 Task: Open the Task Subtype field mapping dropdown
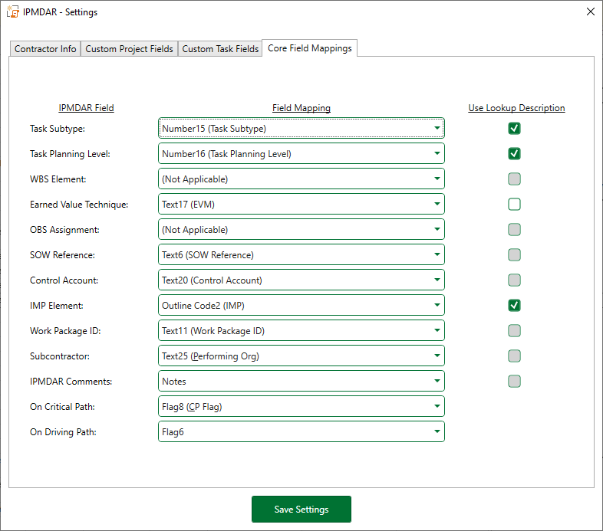301,129
